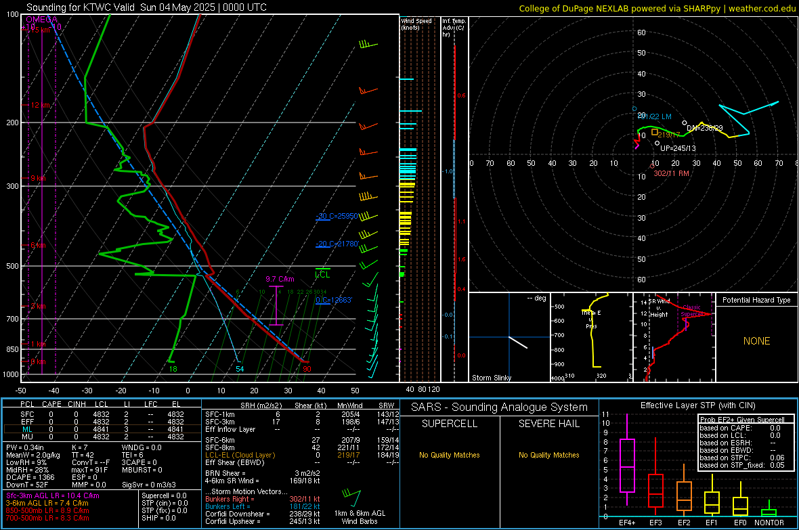Click the DownT = 52F value
This screenshot has height=530, width=799.
coord(27,485)
